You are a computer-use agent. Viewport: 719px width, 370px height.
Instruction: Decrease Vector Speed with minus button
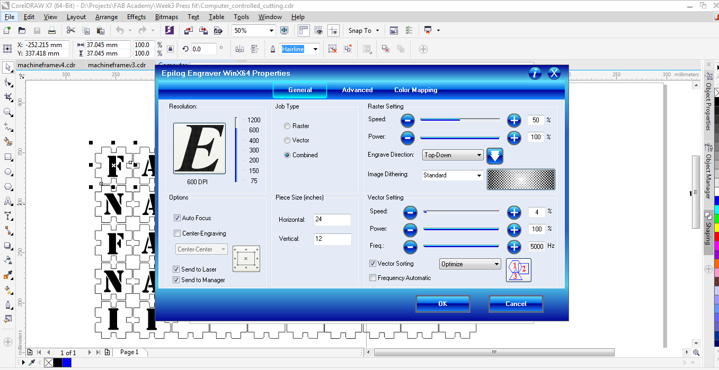(x=410, y=212)
